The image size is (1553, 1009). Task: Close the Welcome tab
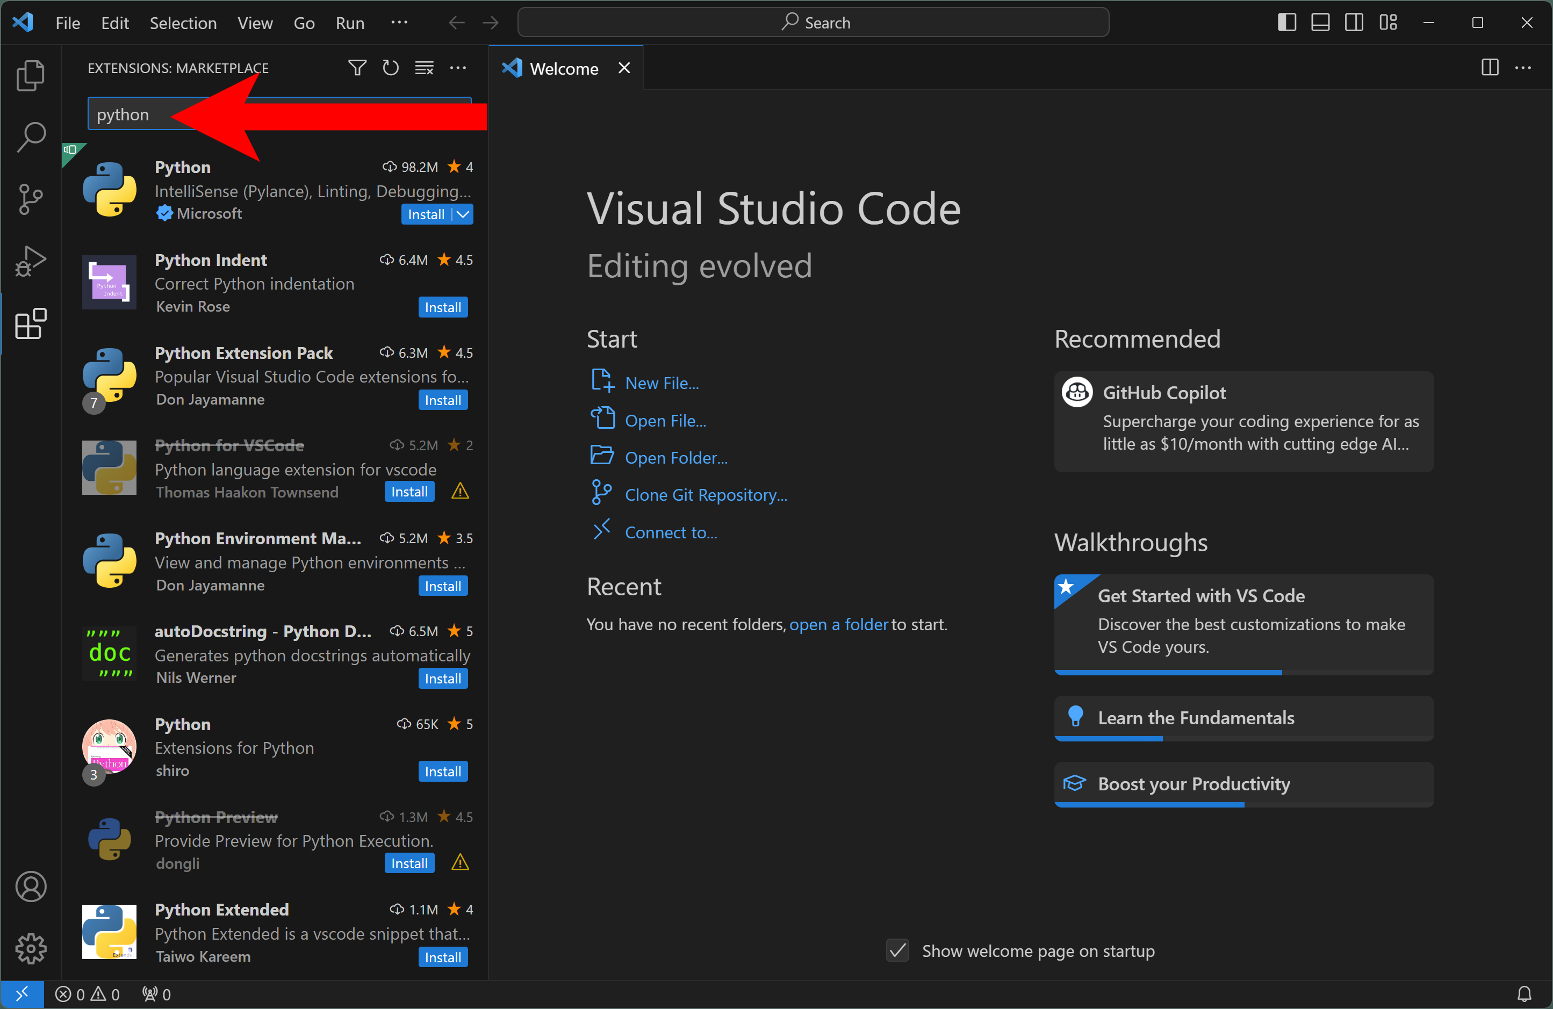click(x=624, y=68)
